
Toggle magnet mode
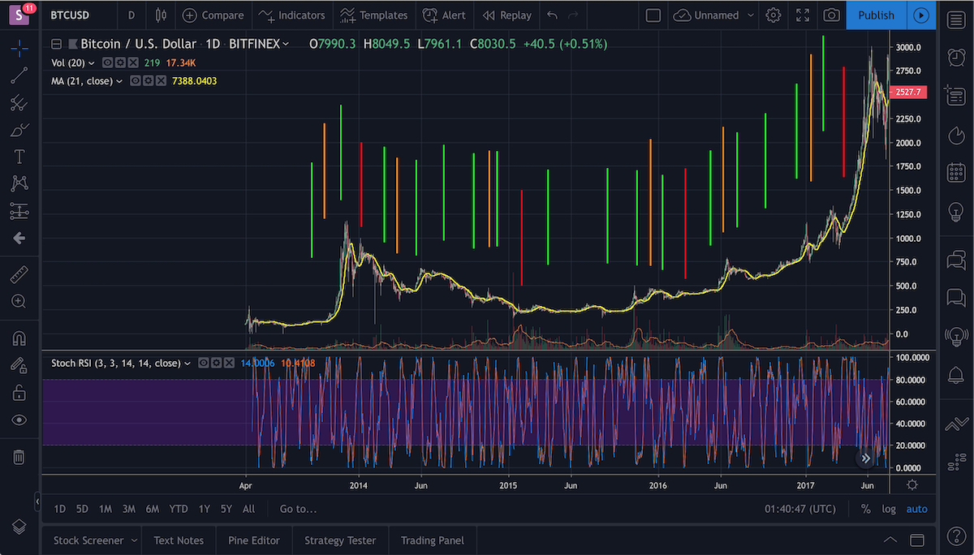tap(19, 338)
